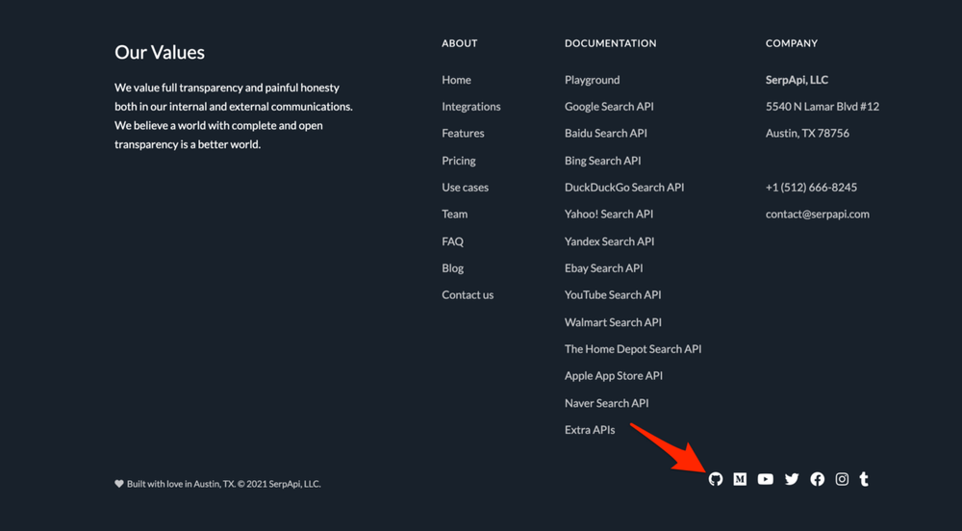The image size is (962, 531).
Task: Click the contact@serpapi.com email address
Action: (817, 215)
